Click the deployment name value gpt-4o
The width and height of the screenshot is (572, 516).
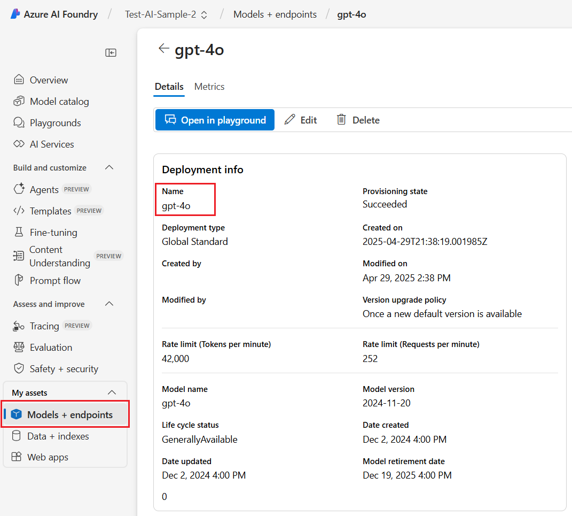(176, 205)
